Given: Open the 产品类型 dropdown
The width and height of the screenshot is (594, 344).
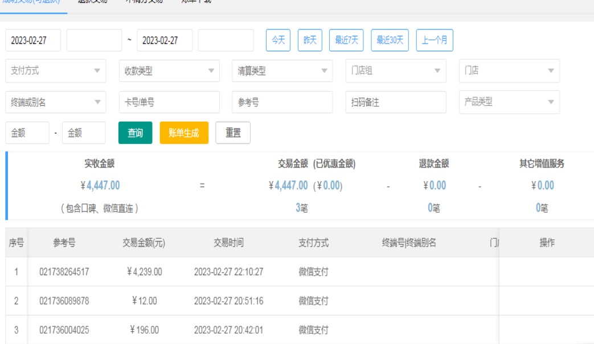Looking at the screenshot, I should pos(509,102).
